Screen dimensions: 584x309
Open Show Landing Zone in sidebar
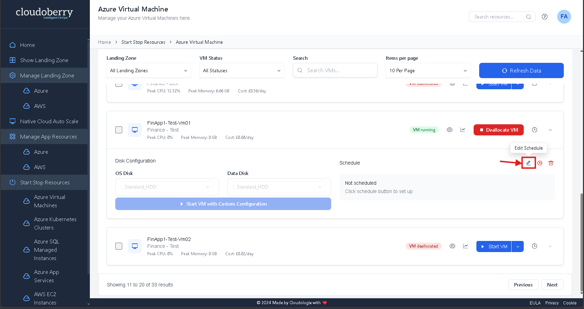[x=44, y=60]
